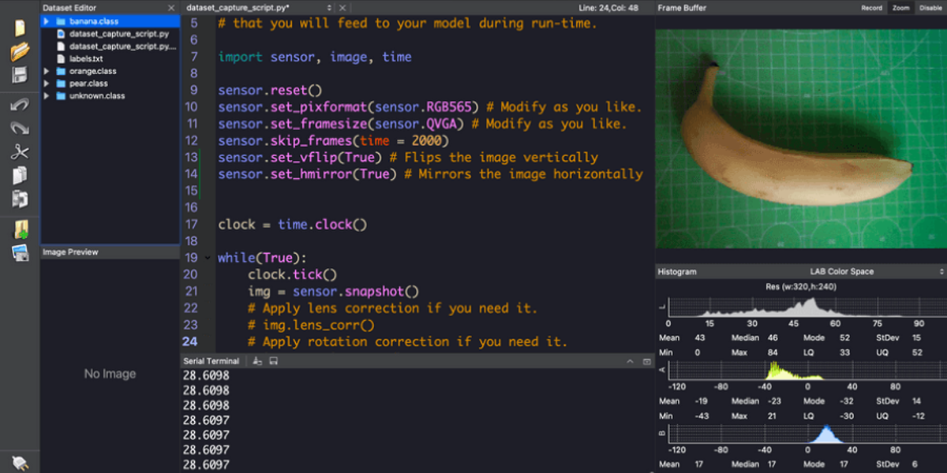Open labels.txt in the Dataset Editor
Viewport: 947px width, 473px height.
click(x=85, y=59)
